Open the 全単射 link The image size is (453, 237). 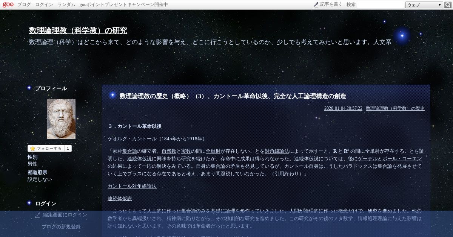point(213,151)
